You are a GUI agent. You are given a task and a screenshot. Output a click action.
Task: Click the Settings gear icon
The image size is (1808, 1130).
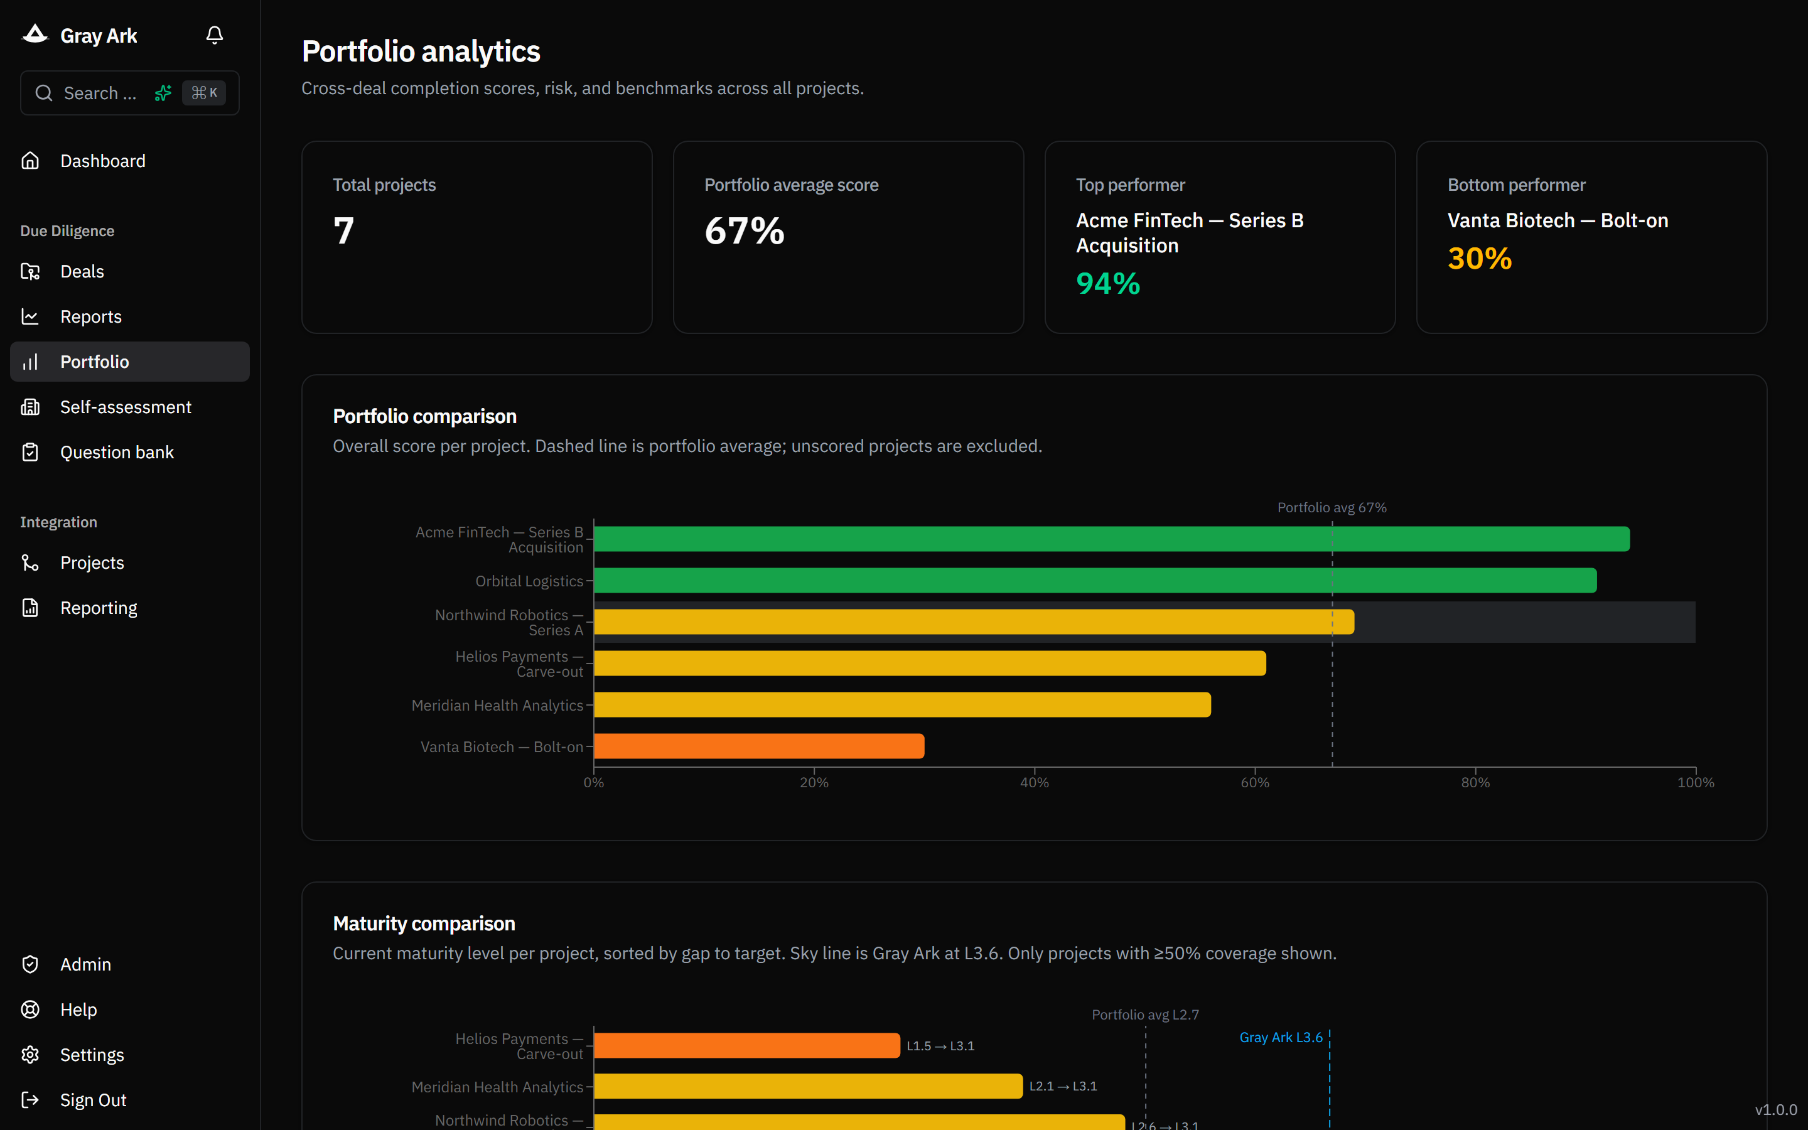coord(30,1055)
